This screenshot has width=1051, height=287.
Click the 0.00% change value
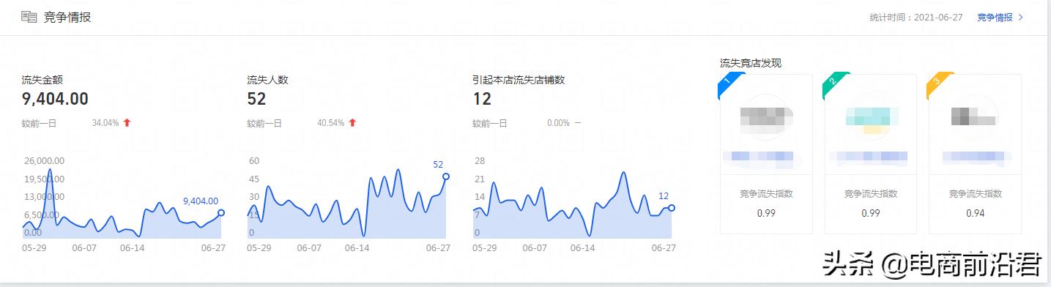tap(558, 123)
